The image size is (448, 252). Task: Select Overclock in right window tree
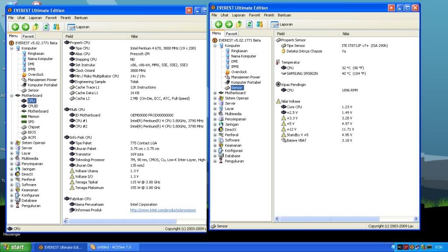(239, 72)
